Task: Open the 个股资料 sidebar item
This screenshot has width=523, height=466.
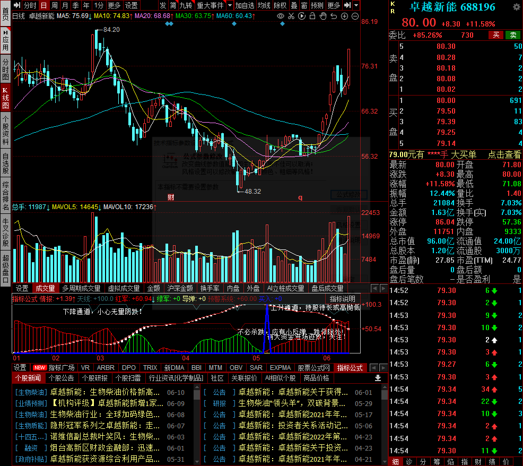Action: click(5, 131)
